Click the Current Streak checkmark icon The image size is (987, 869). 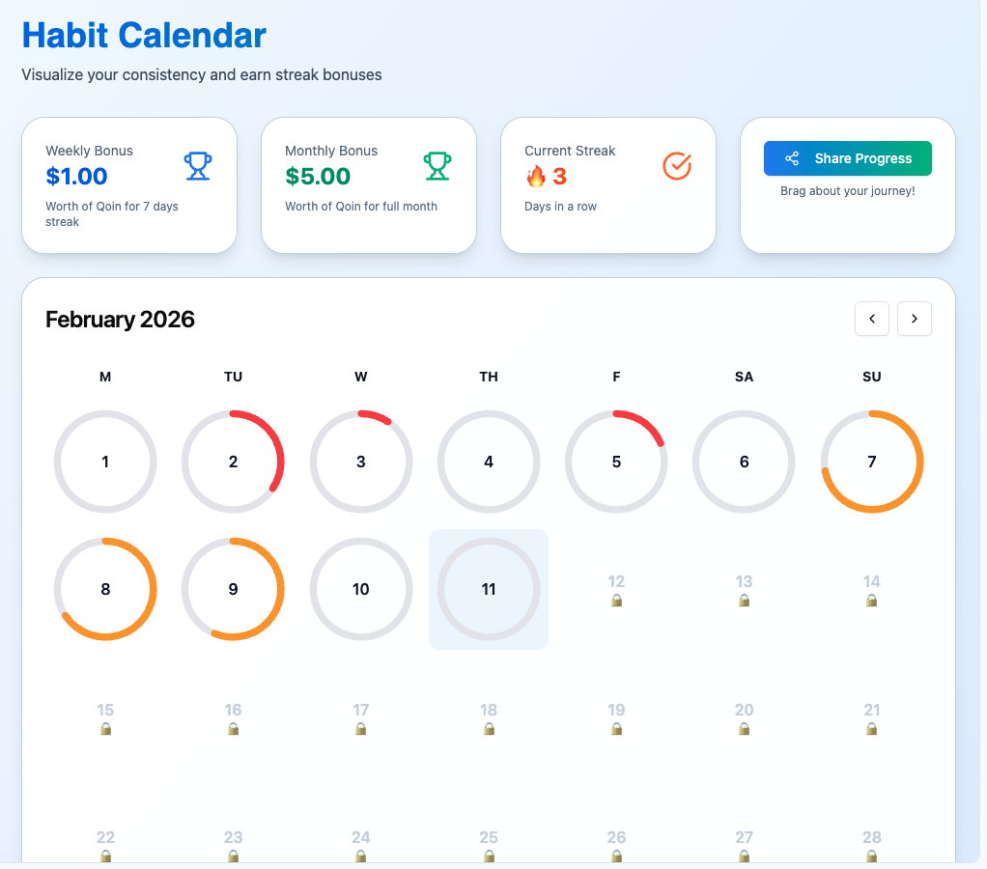pyautogui.click(x=677, y=166)
